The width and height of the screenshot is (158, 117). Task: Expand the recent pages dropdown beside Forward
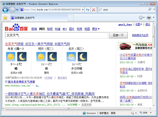click(17, 10)
